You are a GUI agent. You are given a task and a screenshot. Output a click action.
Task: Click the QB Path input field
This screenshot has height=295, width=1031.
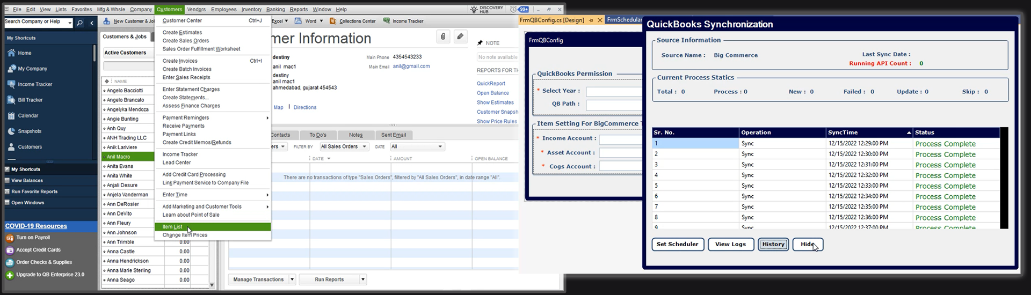614,105
